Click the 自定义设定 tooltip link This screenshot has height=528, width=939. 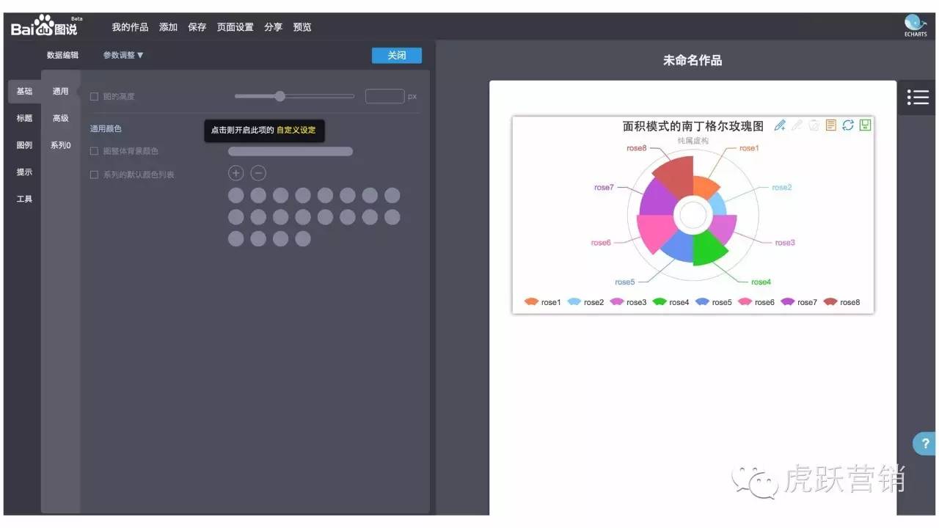click(296, 130)
